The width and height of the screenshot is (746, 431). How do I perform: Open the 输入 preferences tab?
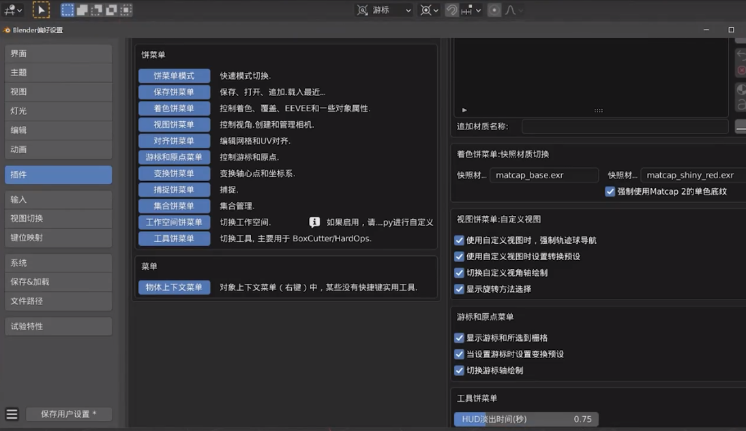pyautogui.click(x=59, y=199)
